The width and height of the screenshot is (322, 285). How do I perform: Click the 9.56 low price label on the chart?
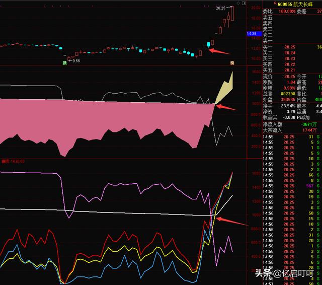(76, 61)
